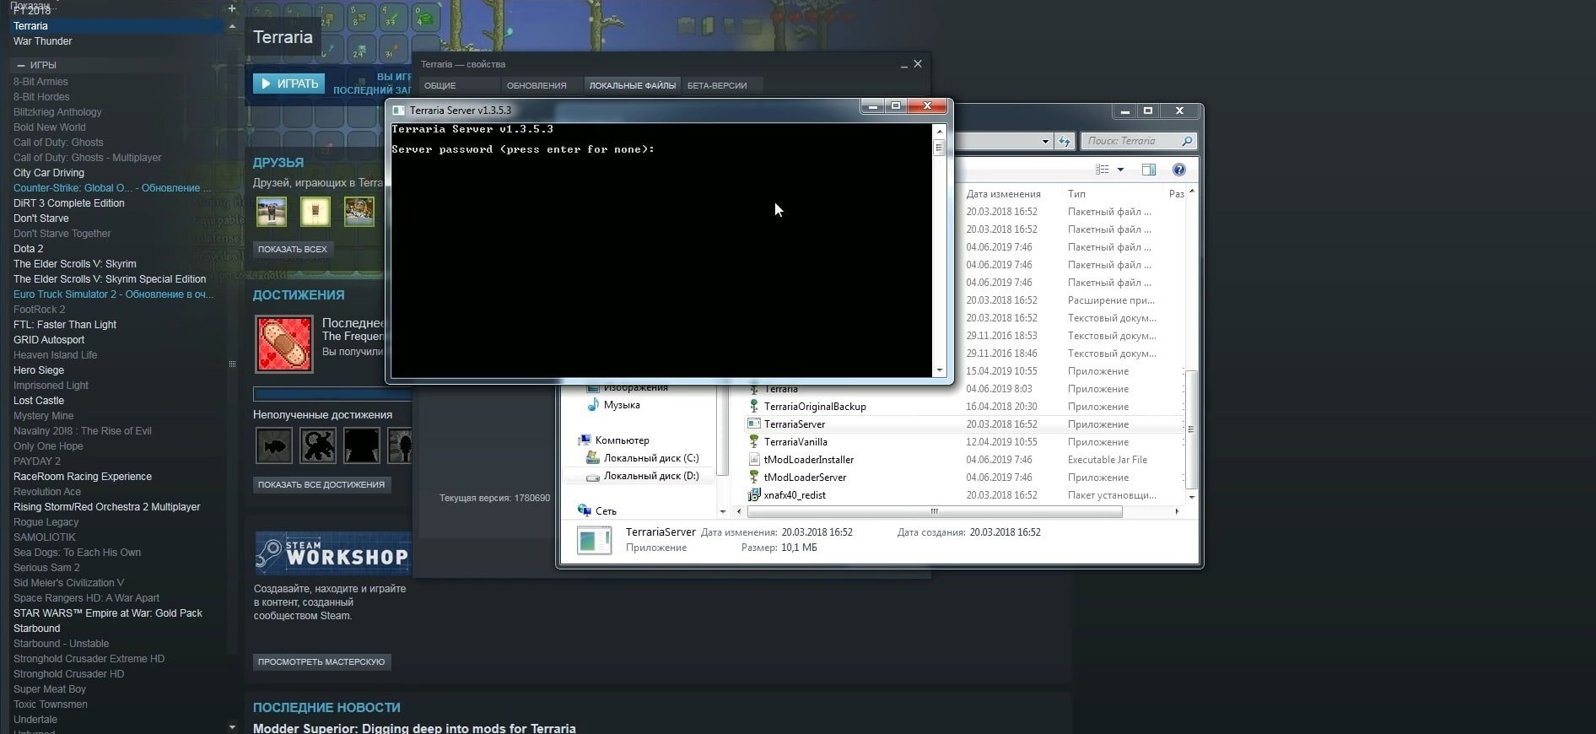Viewport: 1596px width, 734px height.
Task: Click the horizontal scrollbar in file list
Action: tap(934, 511)
